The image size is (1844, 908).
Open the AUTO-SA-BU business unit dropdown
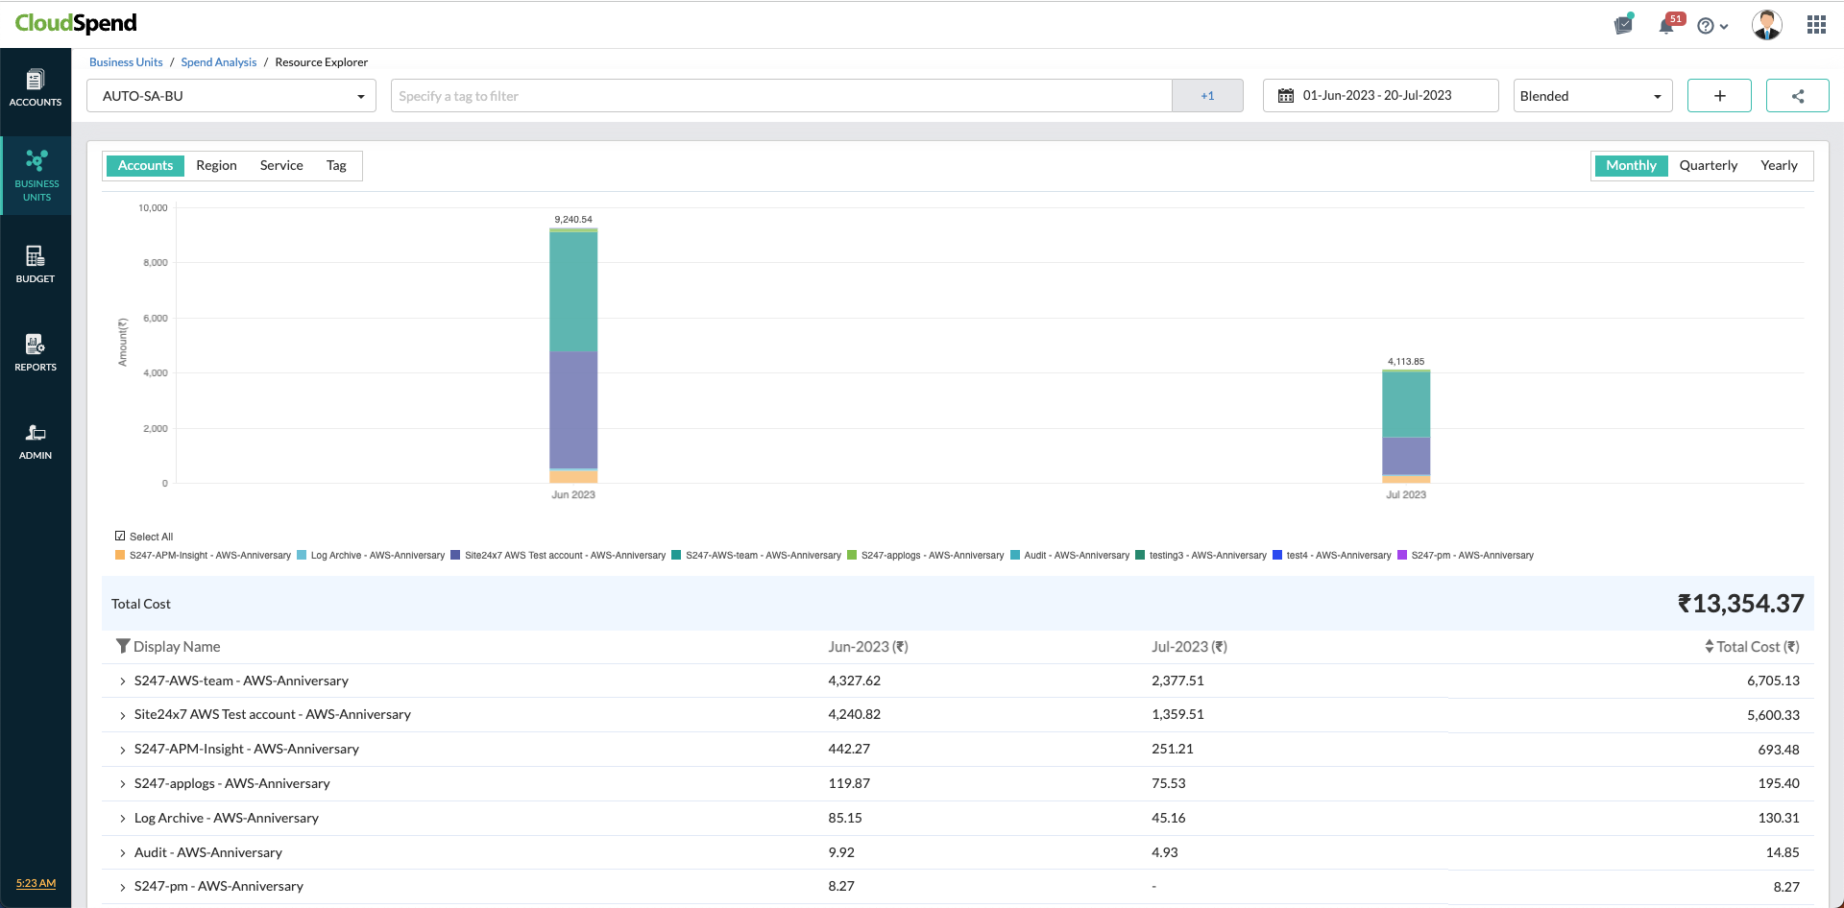point(231,96)
